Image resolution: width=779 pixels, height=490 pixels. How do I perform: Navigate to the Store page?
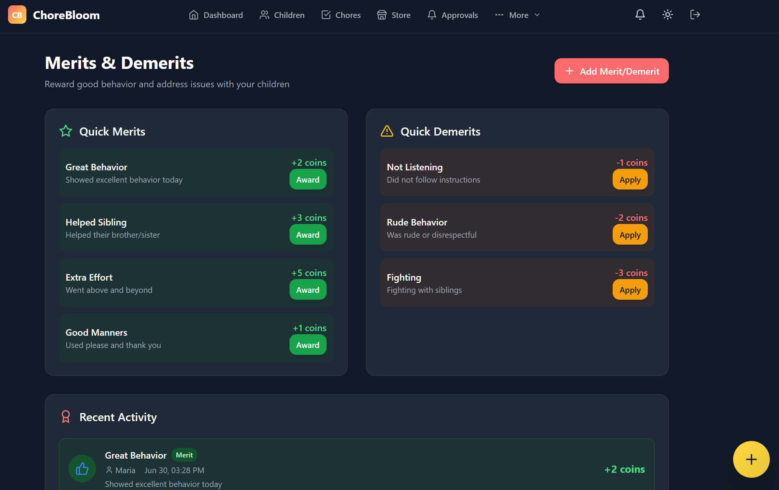tap(394, 15)
